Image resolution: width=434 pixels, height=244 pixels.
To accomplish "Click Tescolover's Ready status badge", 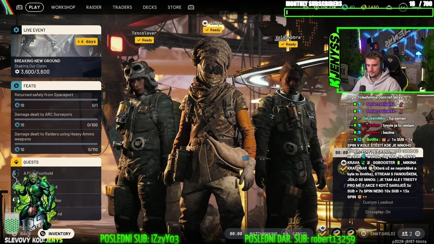I will [x=144, y=40].
